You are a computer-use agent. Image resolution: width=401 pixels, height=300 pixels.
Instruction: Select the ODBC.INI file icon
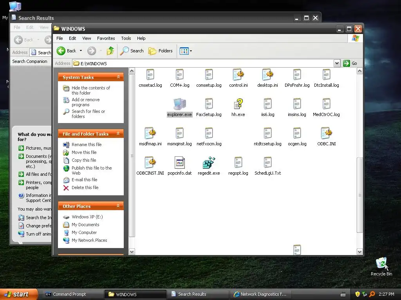tap(326, 133)
